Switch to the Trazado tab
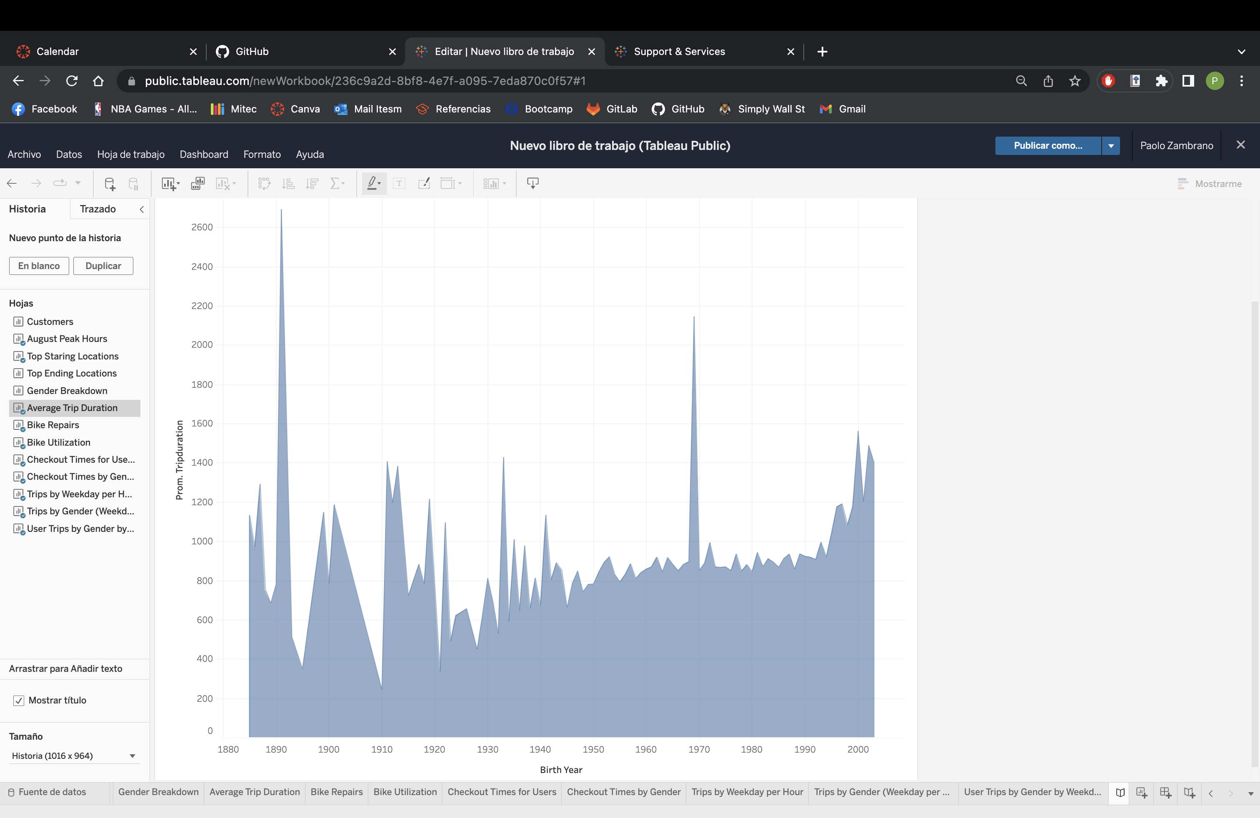Image resolution: width=1260 pixels, height=818 pixels. [97, 209]
